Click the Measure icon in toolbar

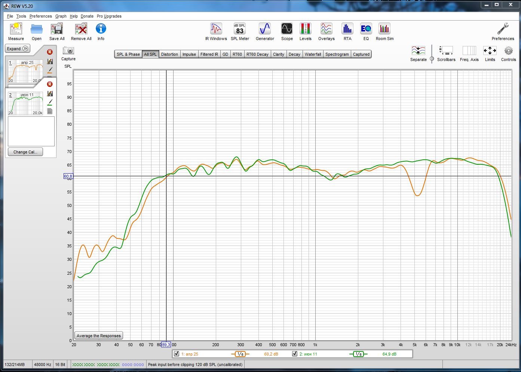click(x=16, y=29)
